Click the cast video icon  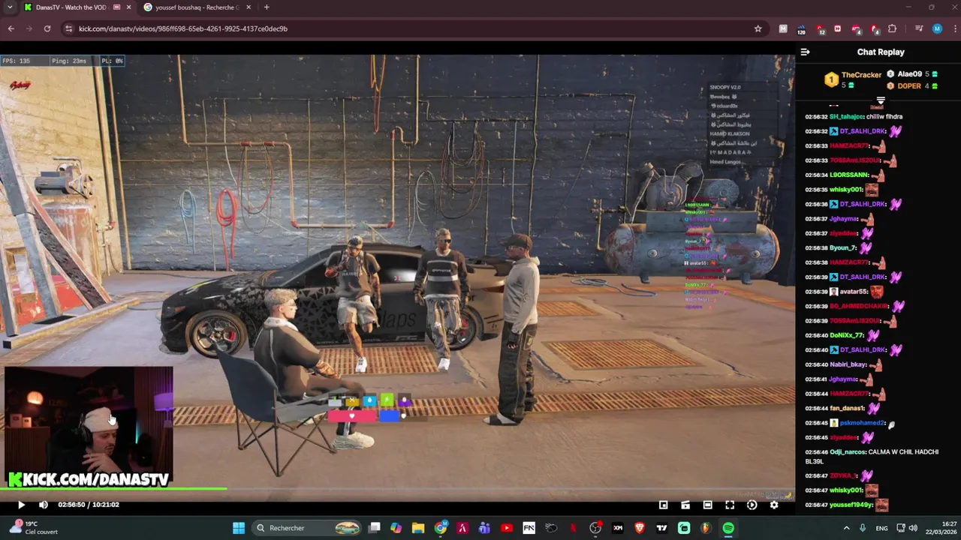click(685, 505)
